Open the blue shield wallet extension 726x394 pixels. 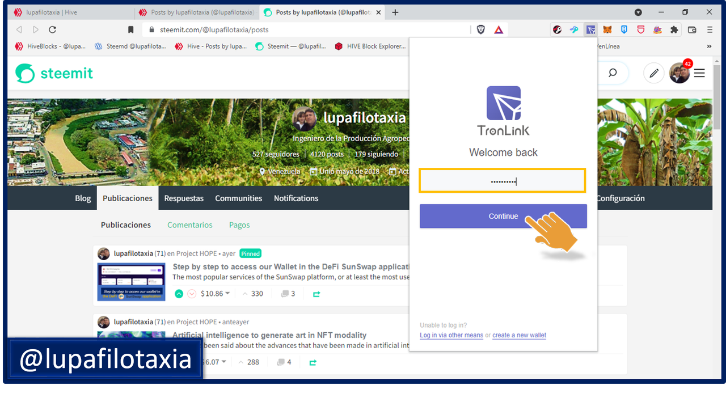click(x=624, y=29)
